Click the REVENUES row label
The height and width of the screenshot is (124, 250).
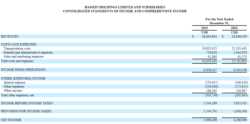click(10, 36)
